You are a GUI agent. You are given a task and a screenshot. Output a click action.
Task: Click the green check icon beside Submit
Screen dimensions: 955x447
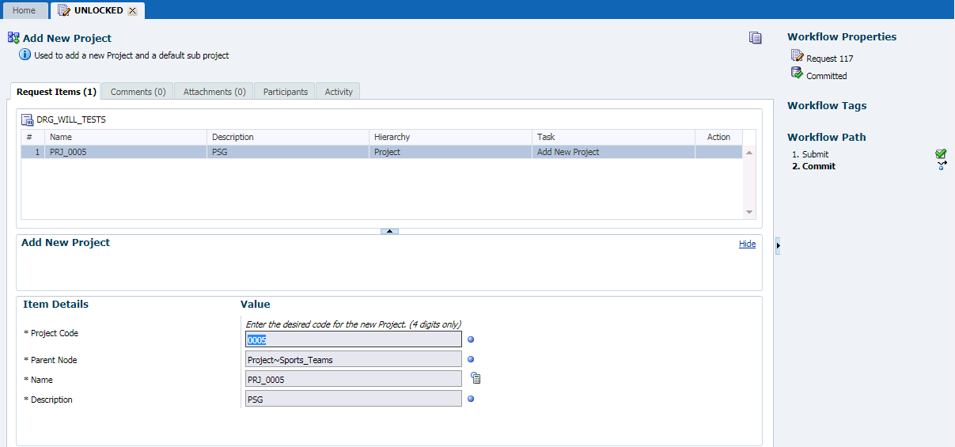941,154
